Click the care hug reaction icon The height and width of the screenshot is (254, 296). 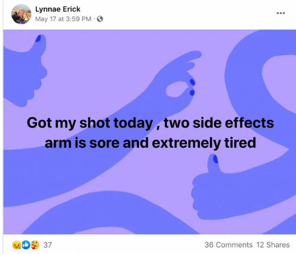[x=34, y=245]
